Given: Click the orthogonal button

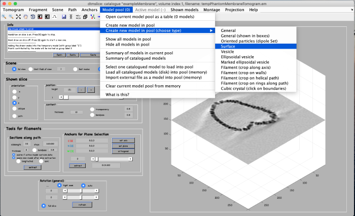Looking at the screenshot, I should (x=123, y=151).
